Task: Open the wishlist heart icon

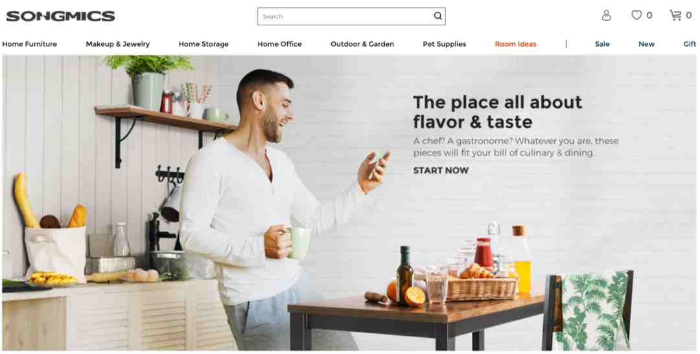Action: [636, 15]
